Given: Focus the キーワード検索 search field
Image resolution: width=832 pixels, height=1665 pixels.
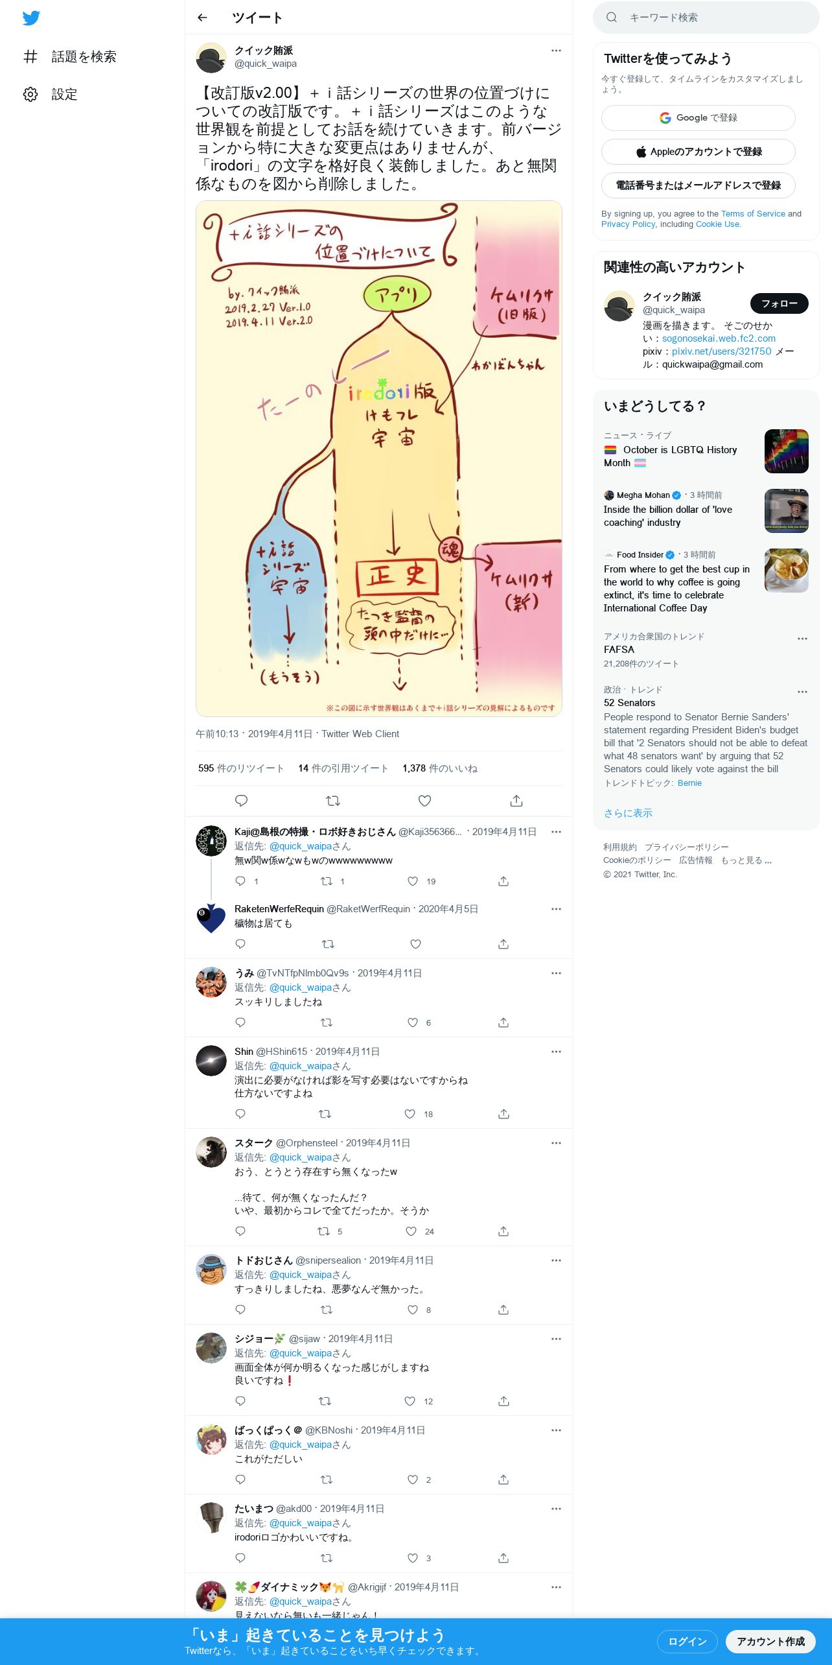Looking at the screenshot, I should click(x=706, y=18).
